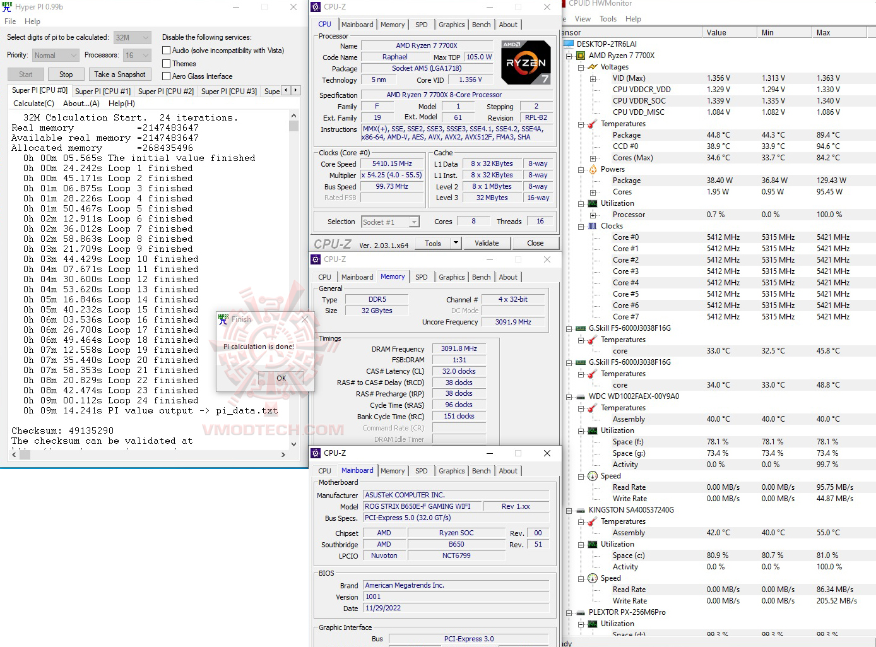The height and width of the screenshot is (647, 876).
Task: Open the Tools dropdown arrow in CPU-Z
Action: (x=456, y=243)
